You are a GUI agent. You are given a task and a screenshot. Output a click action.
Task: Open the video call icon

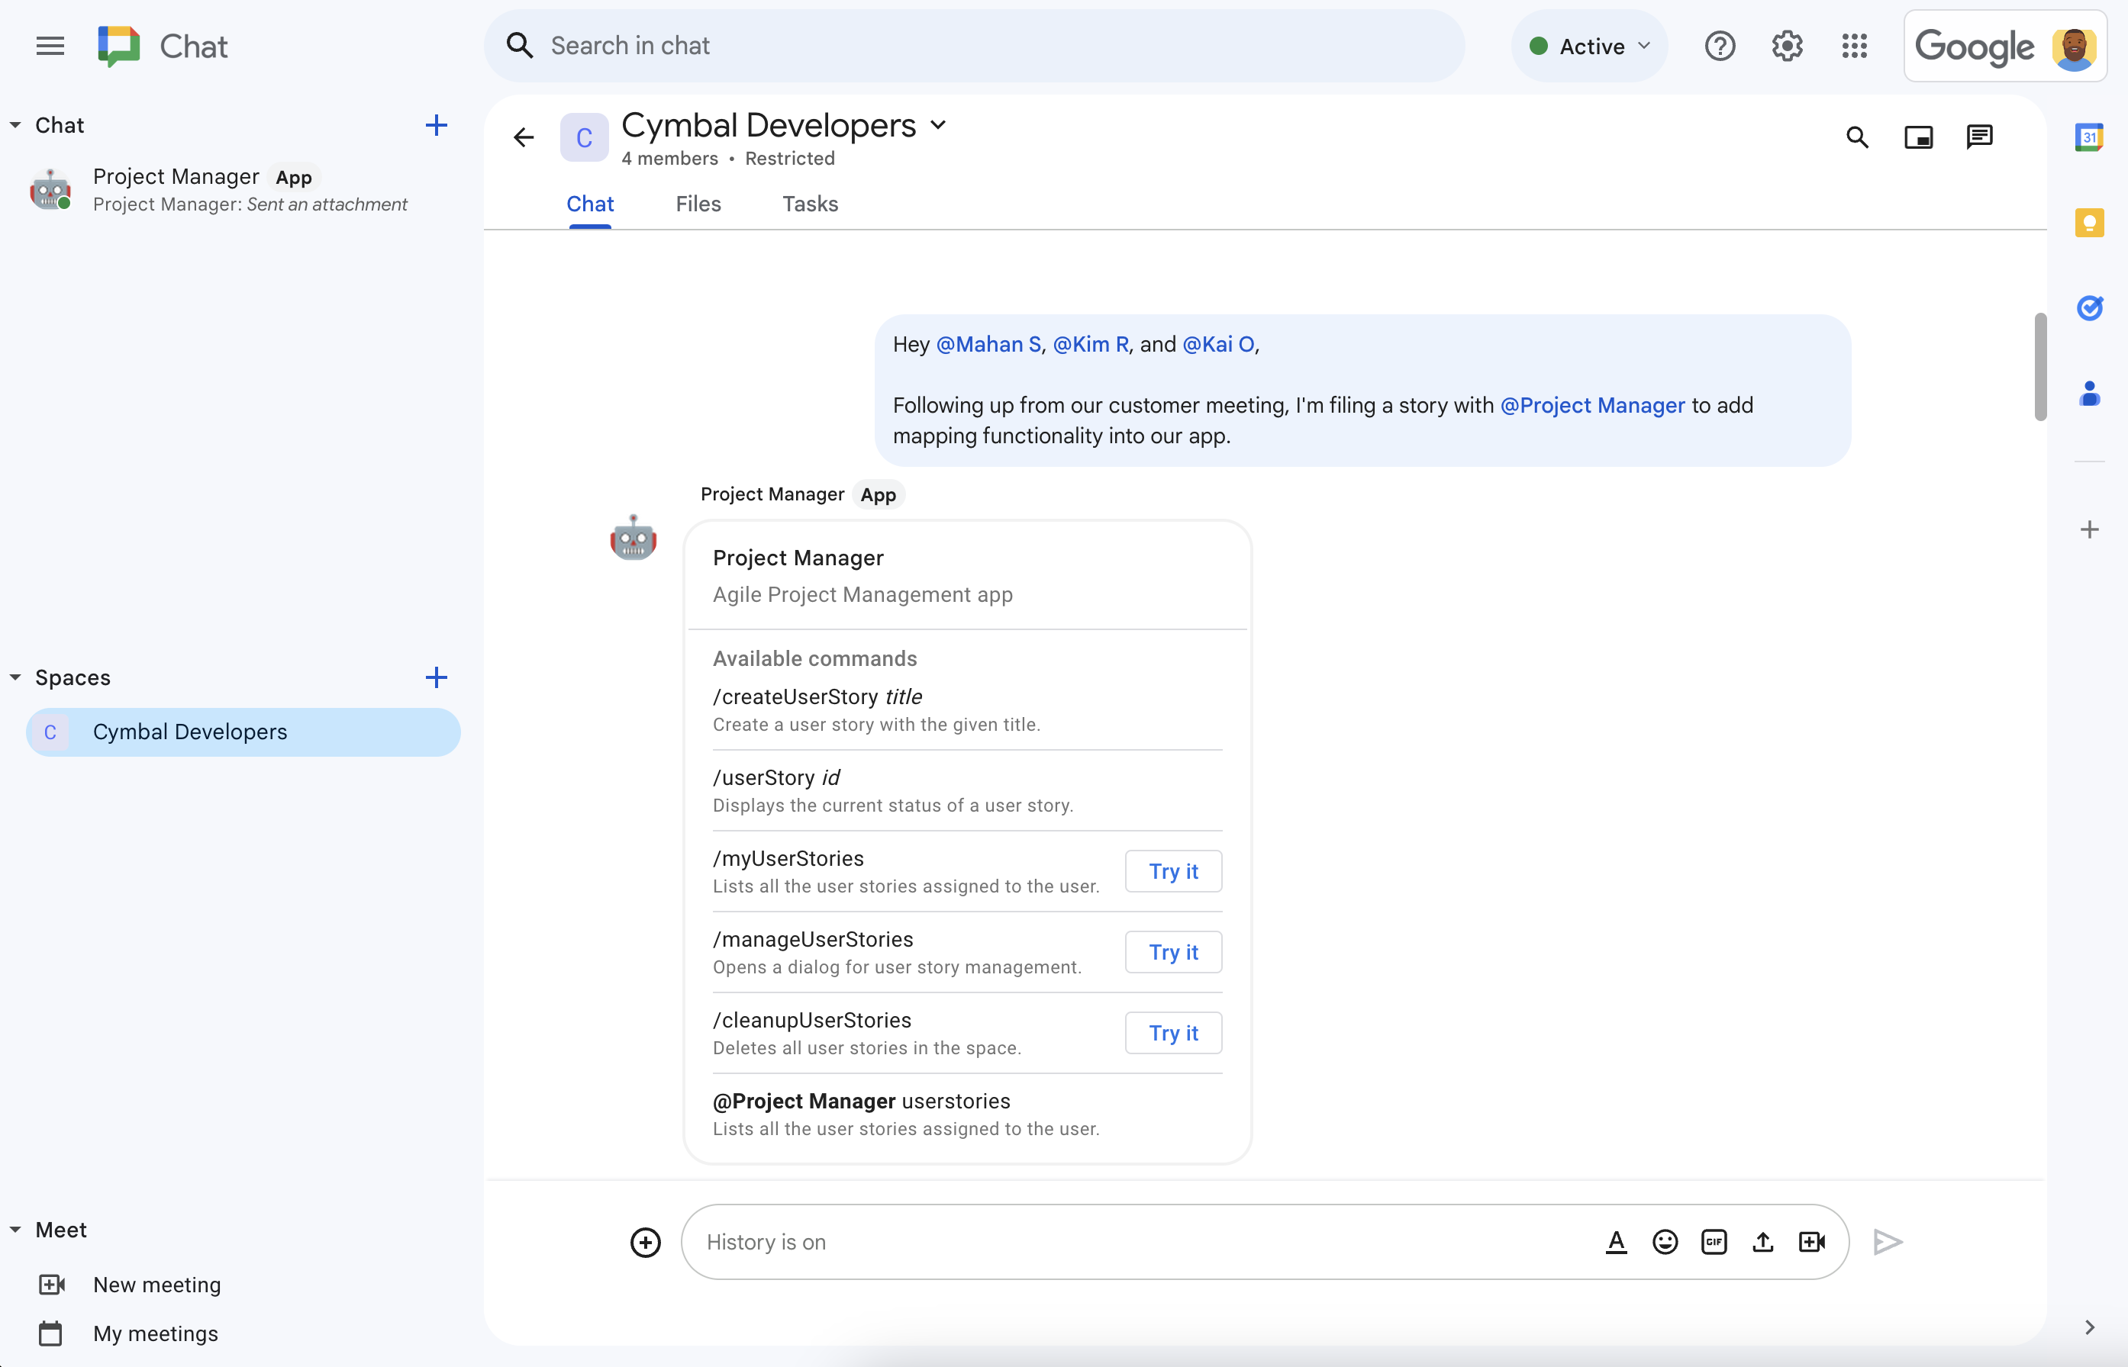(x=1811, y=1241)
